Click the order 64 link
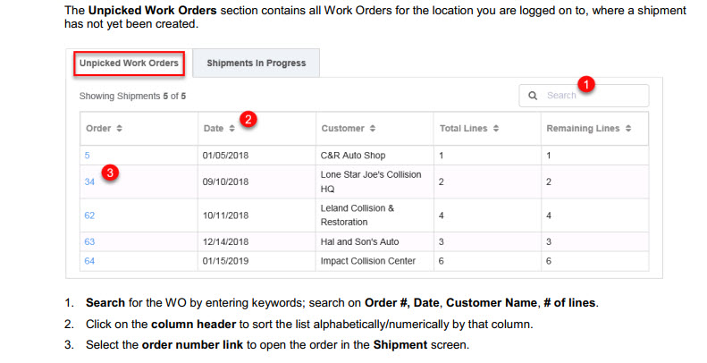The image size is (707, 363). point(89,260)
